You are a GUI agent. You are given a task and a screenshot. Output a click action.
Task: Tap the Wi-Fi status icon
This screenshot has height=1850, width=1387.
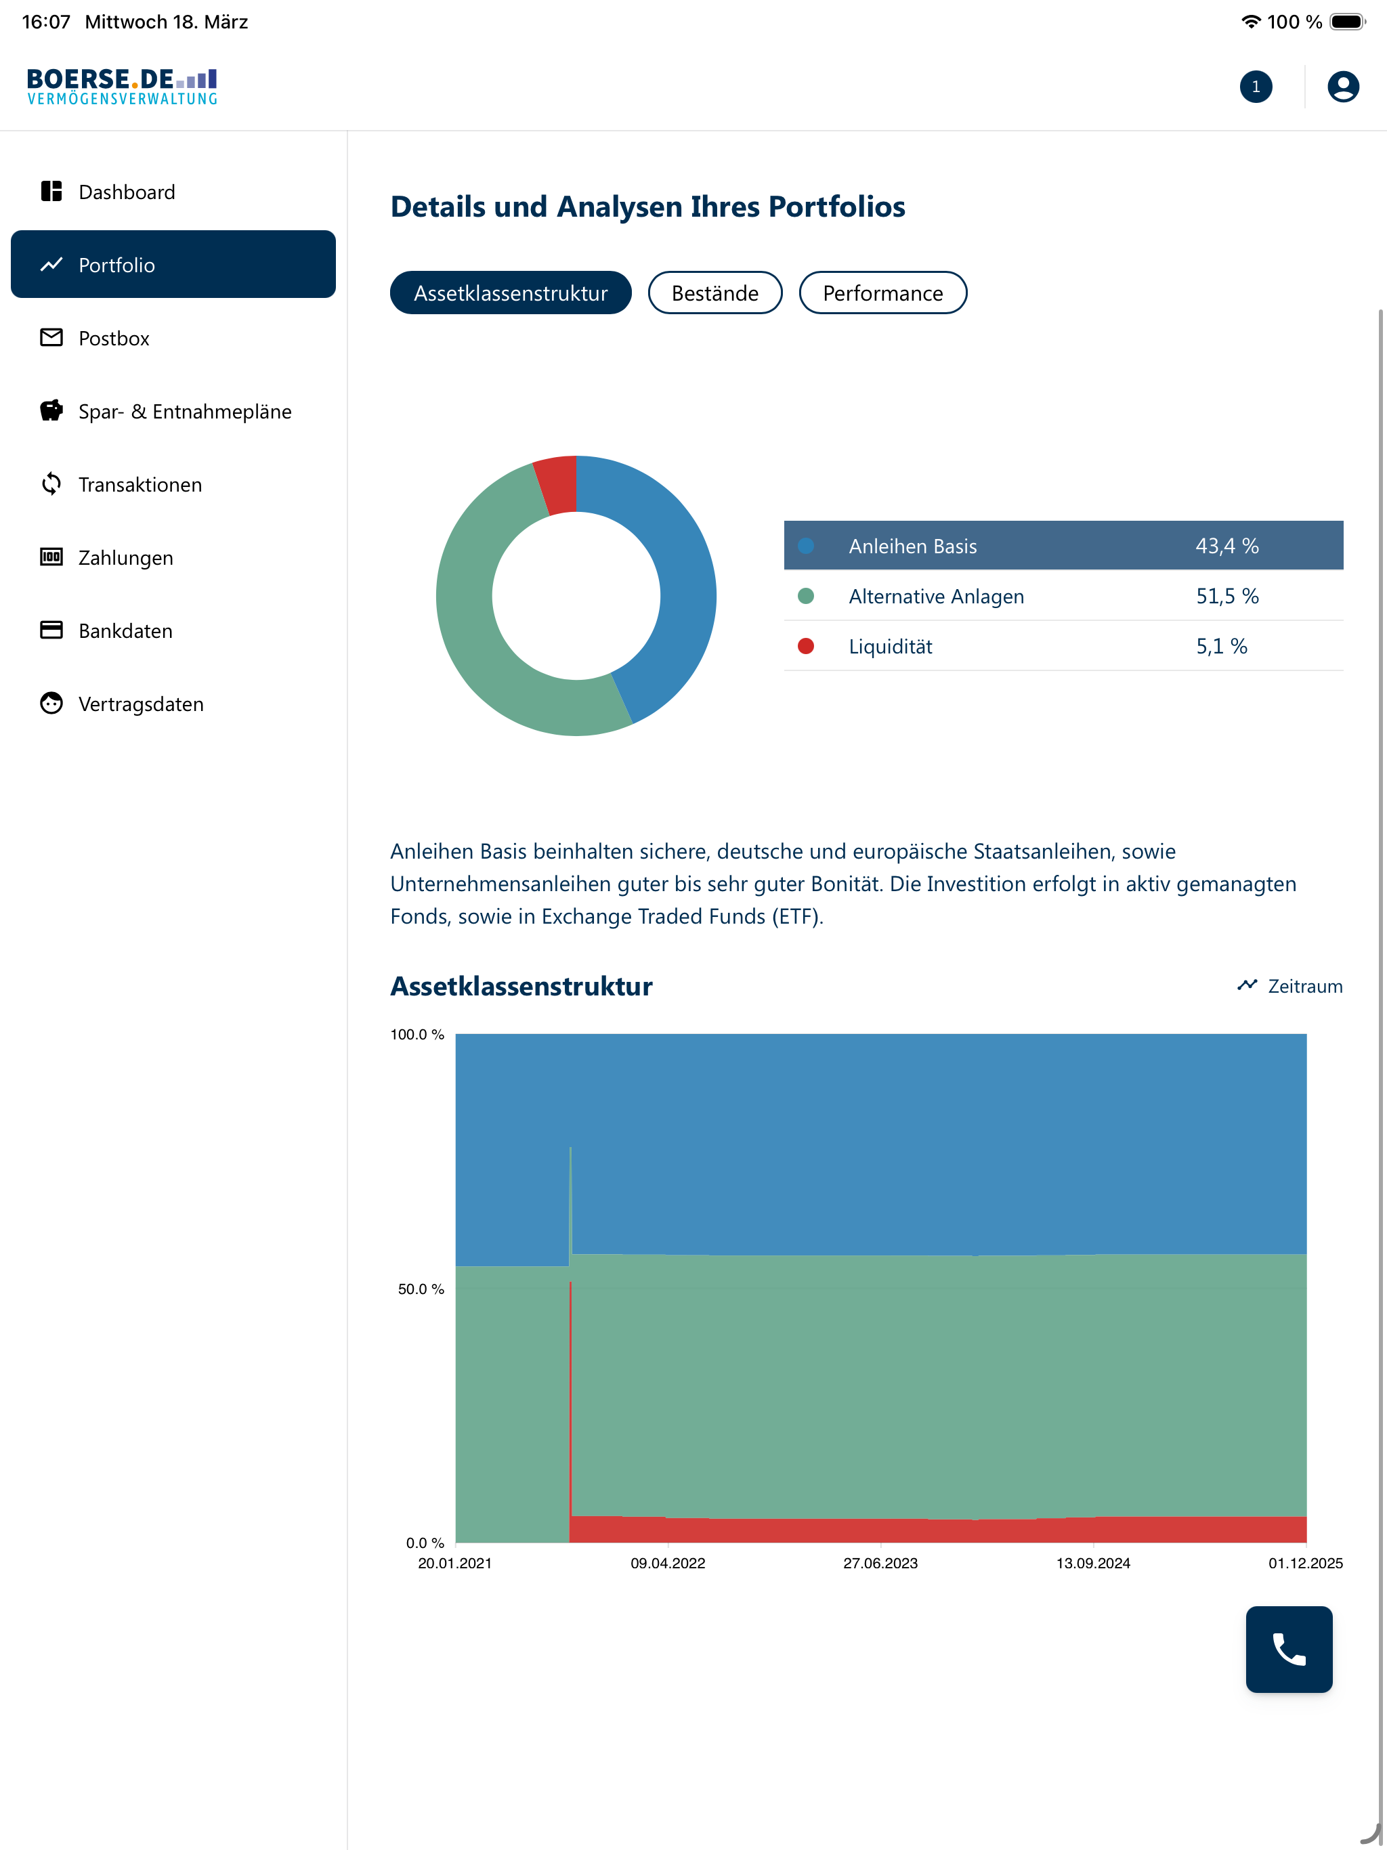tap(1251, 22)
